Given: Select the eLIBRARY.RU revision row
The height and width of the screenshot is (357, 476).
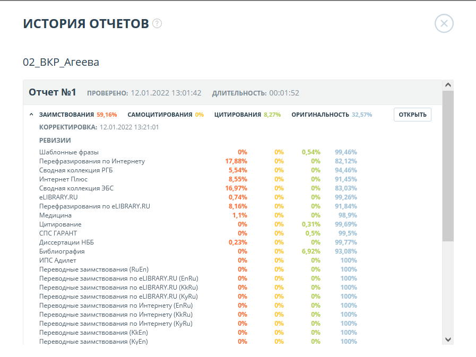Looking at the screenshot, I should pos(58,197).
